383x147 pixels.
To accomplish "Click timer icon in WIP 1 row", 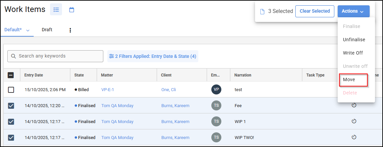I will coord(354,121).
